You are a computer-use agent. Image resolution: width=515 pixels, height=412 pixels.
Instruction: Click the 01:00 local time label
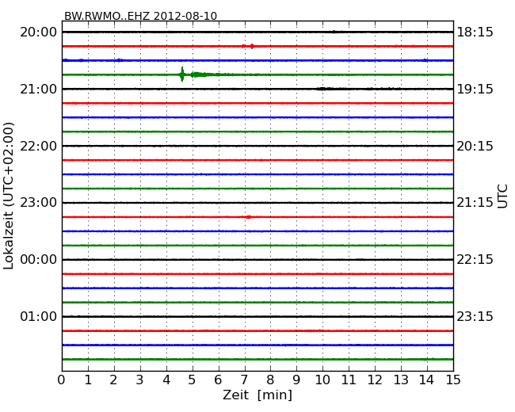[39, 316]
